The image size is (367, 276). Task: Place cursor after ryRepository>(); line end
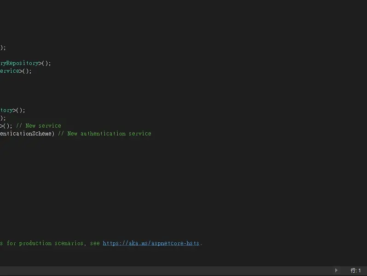coord(52,63)
